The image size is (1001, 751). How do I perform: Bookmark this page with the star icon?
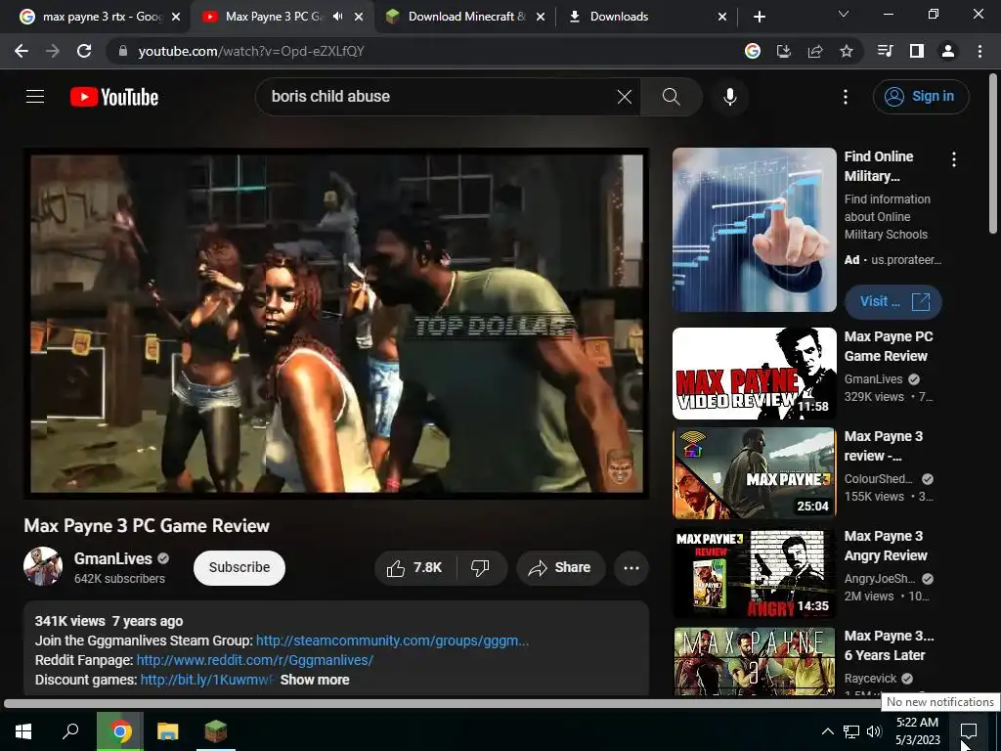(x=846, y=51)
